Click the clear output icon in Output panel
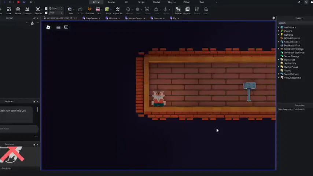 32,23
